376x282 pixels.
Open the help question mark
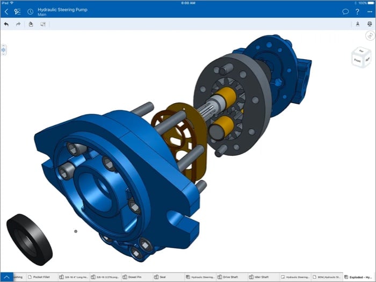(357, 11)
